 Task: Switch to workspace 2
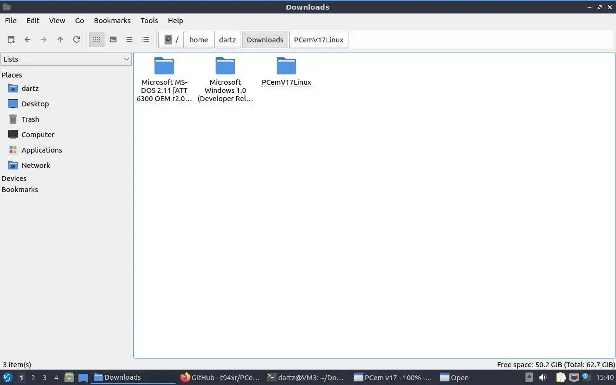33,378
